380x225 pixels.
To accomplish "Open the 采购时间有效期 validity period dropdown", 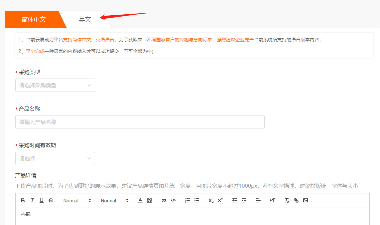I will point(55,158).
